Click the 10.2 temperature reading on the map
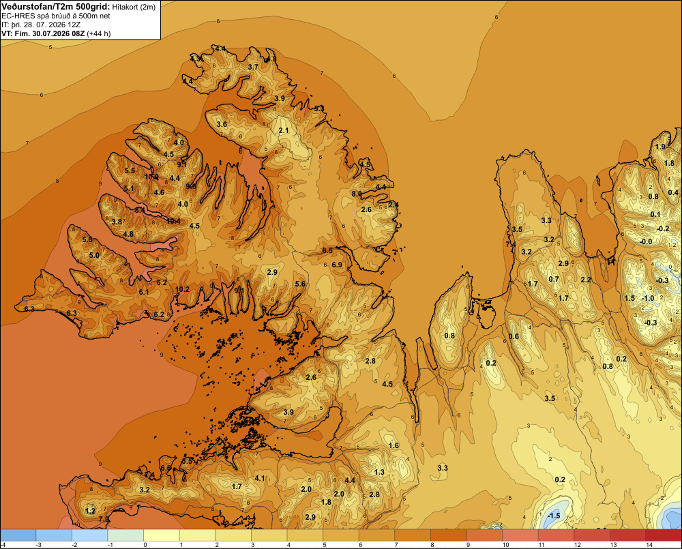682x549 pixels. (182, 289)
